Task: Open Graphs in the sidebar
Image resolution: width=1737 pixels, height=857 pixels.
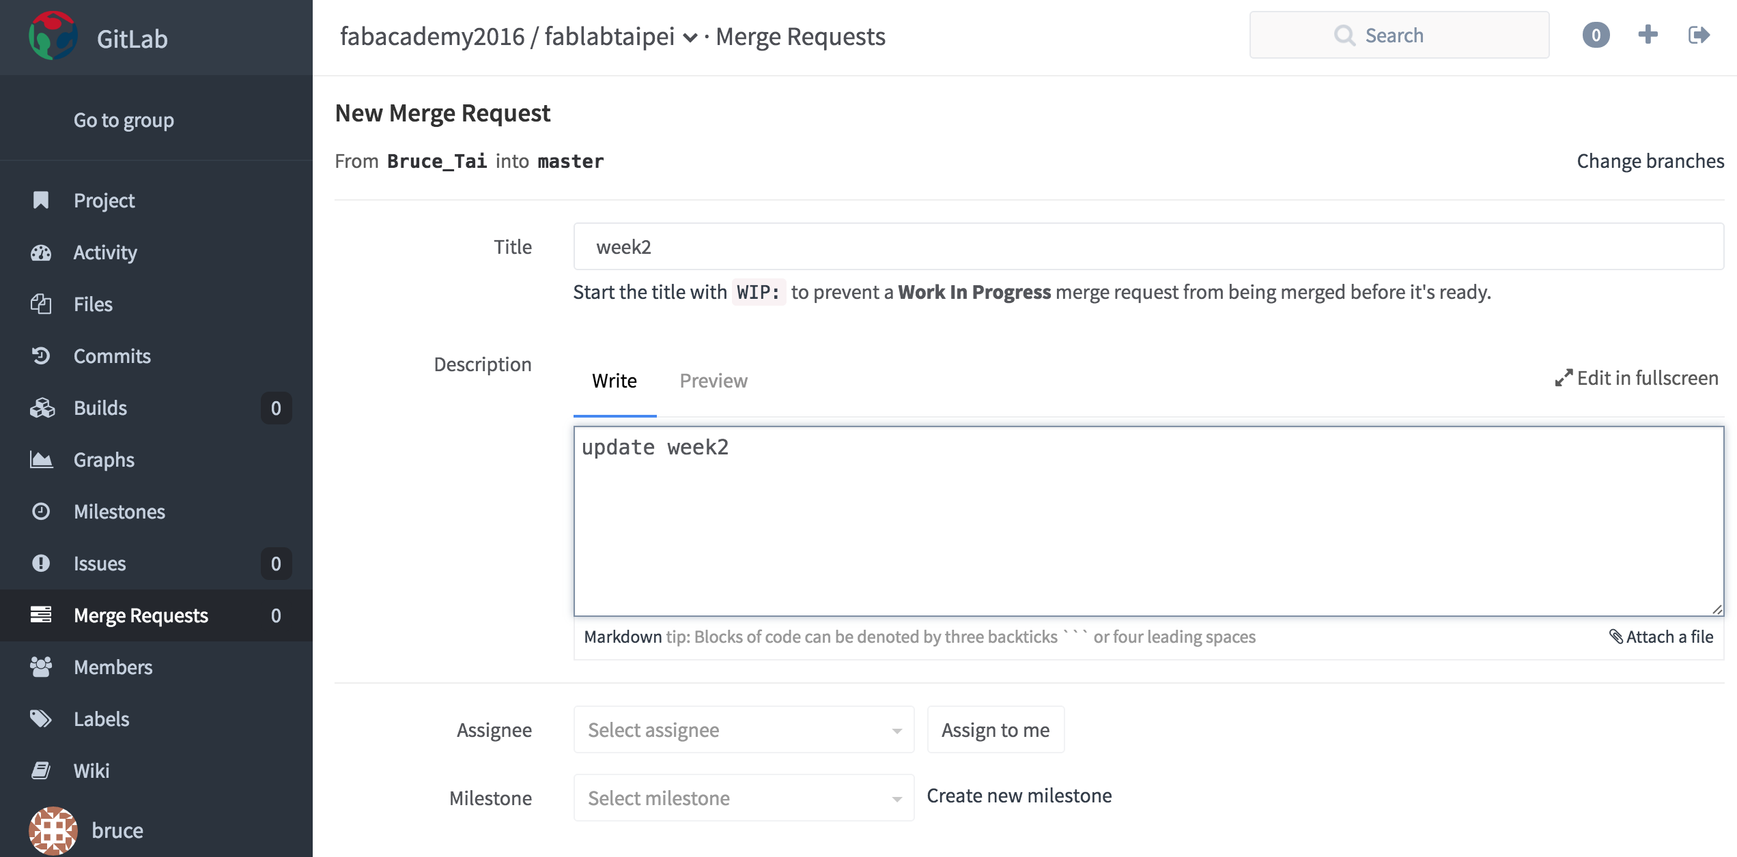Action: pos(156,460)
